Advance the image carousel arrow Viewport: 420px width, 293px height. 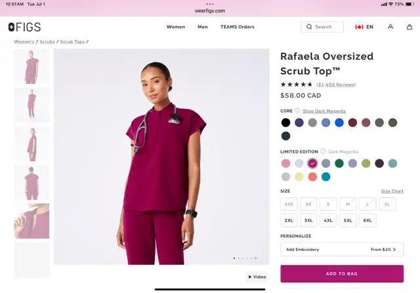[256, 258]
